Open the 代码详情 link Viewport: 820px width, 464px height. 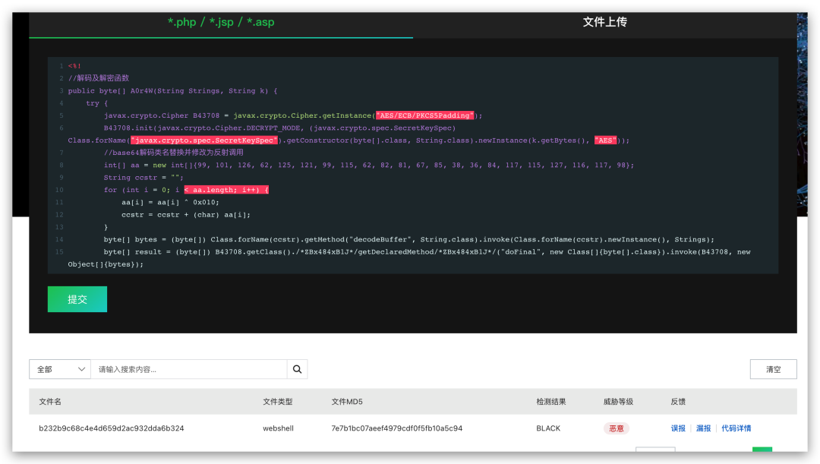(x=736, y=428)
